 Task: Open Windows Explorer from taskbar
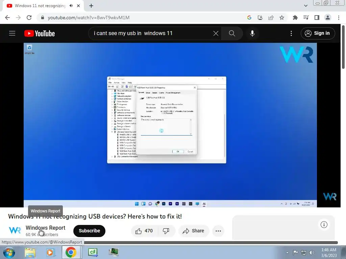(30, 252)
